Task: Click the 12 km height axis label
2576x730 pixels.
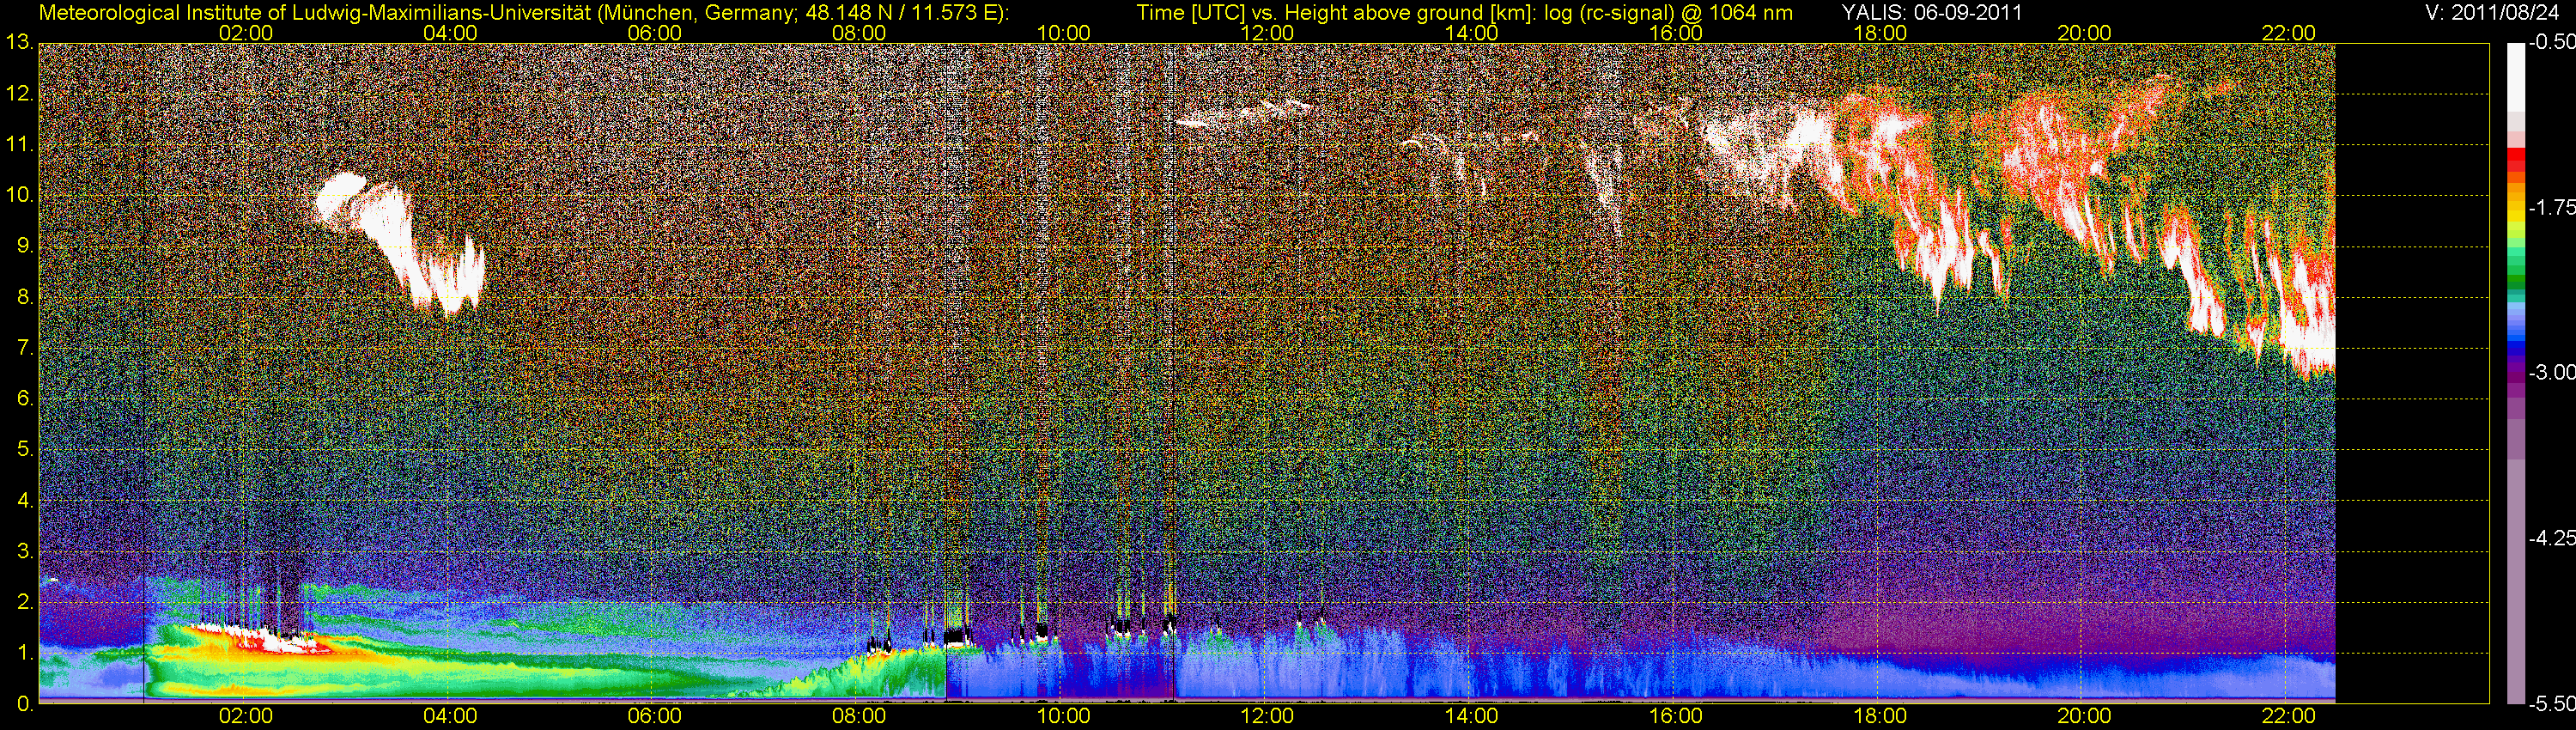Action: click(18, 93)
